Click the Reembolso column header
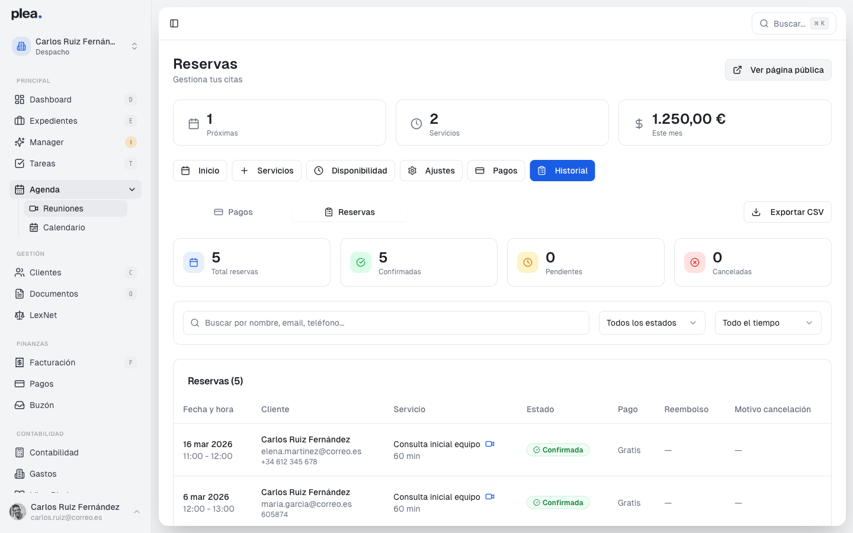 [x=686, y=409]
